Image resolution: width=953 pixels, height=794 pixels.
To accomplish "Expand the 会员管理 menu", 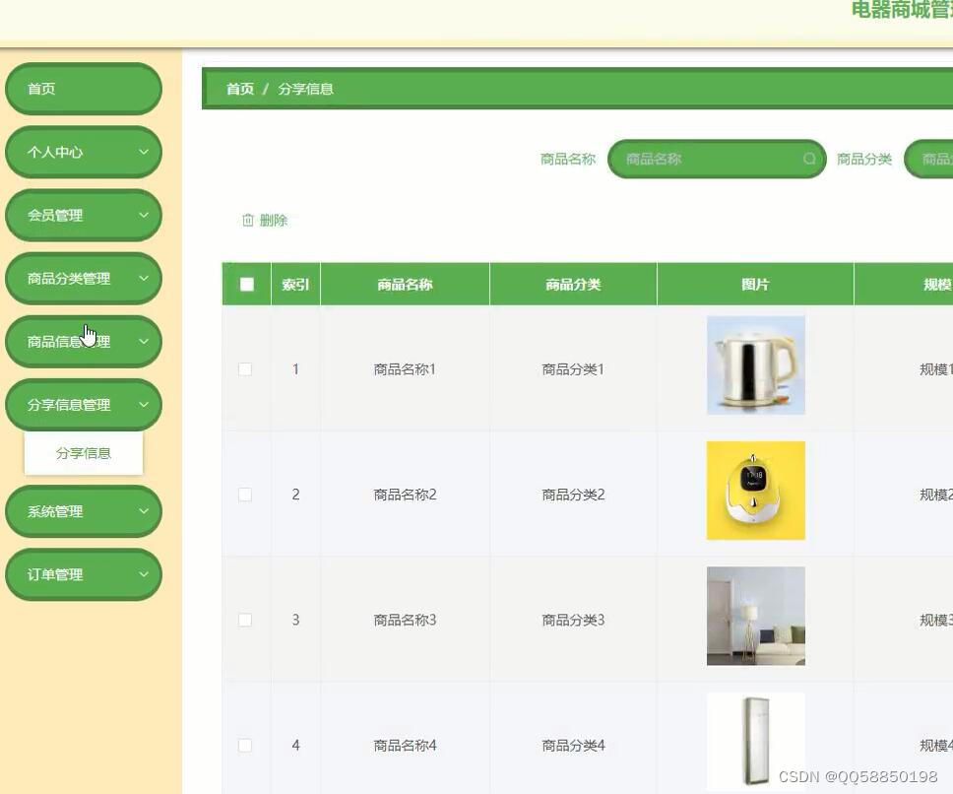I will click(84, 215).
